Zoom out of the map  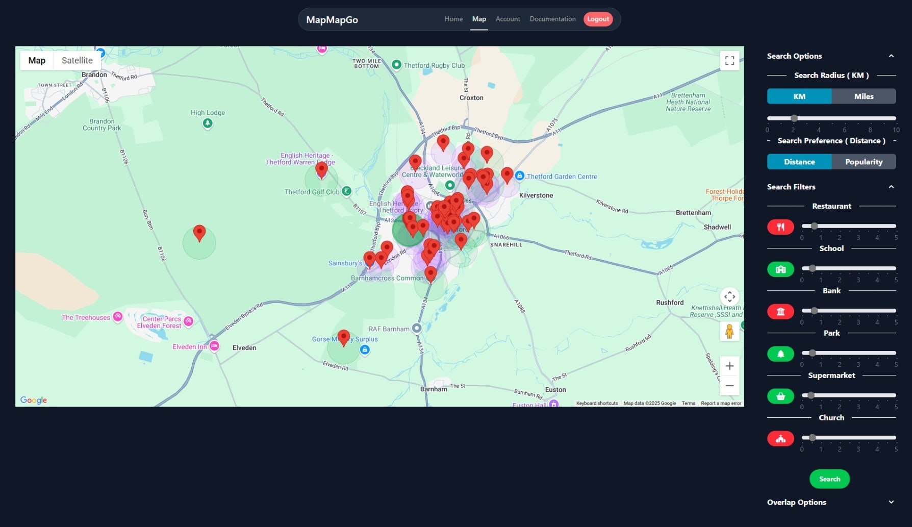(x=729, y=386)
